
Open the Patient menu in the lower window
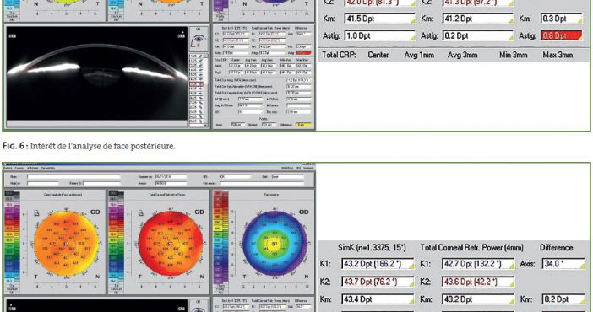pos(8,168)
